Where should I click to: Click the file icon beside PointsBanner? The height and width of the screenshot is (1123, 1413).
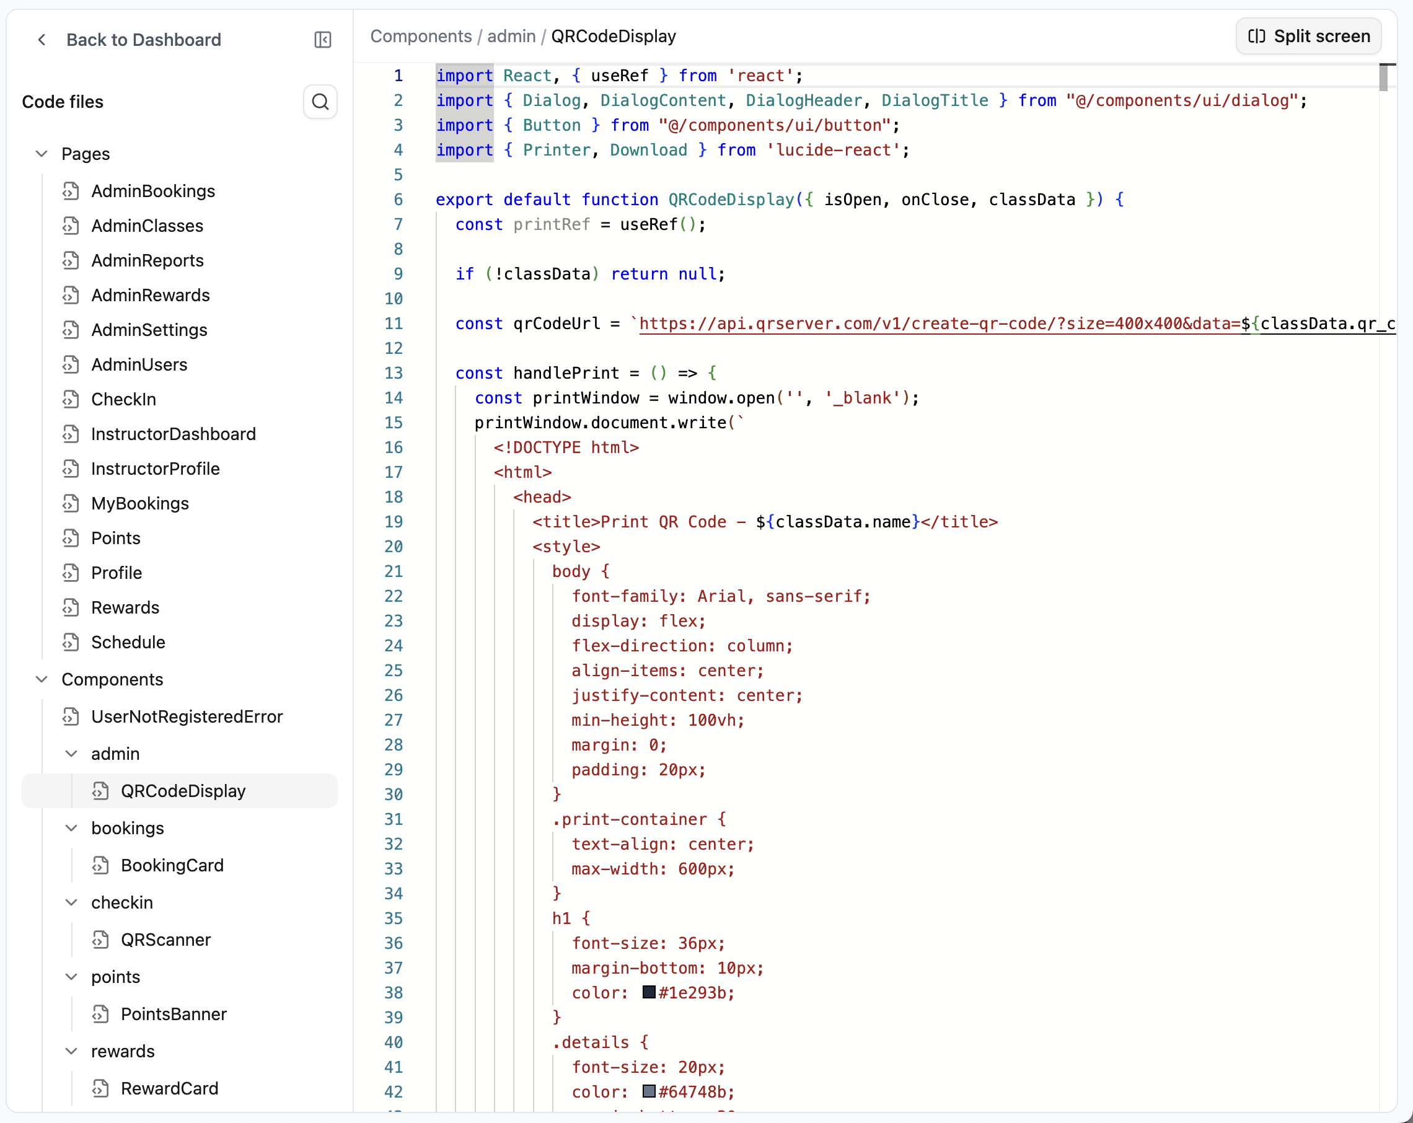[x=101, y=1014]
